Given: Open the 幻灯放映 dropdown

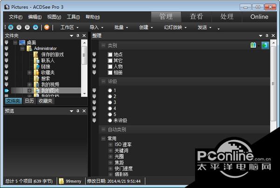Looking at the screenshot, I should coord(175,28).
